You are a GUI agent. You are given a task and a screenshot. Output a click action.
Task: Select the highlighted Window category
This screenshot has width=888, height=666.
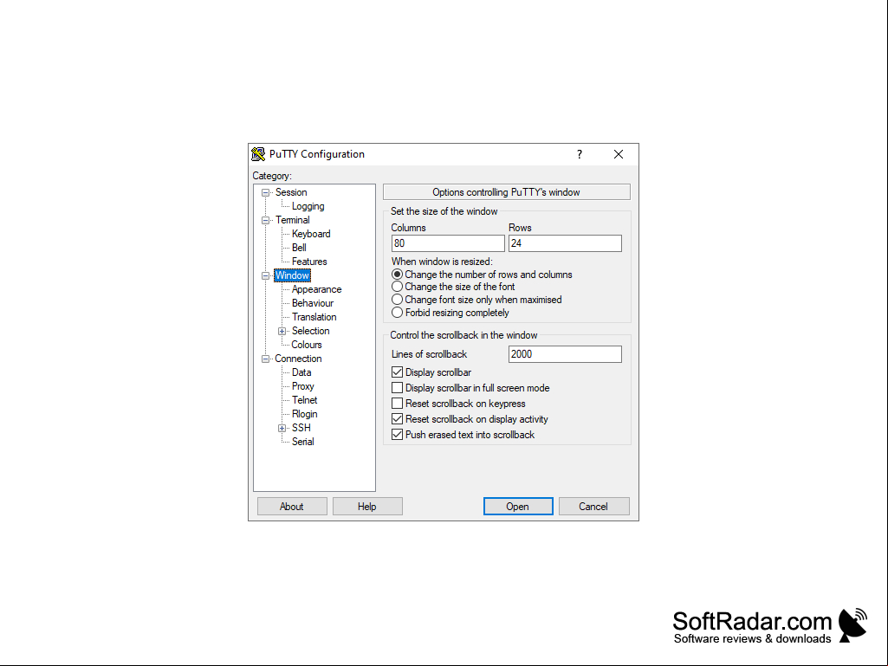tap(292, 275)
